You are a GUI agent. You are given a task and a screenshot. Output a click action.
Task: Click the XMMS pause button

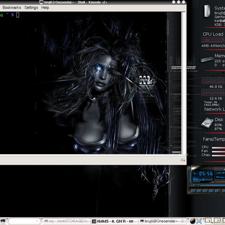point(206,191)
